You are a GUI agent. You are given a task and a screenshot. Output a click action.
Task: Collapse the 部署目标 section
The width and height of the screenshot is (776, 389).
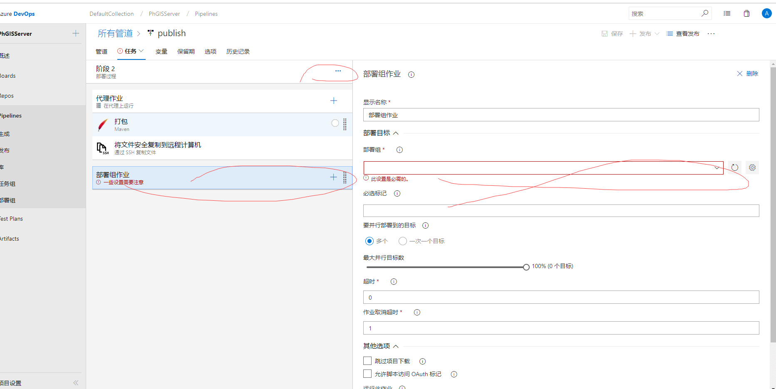click(396, 133)
